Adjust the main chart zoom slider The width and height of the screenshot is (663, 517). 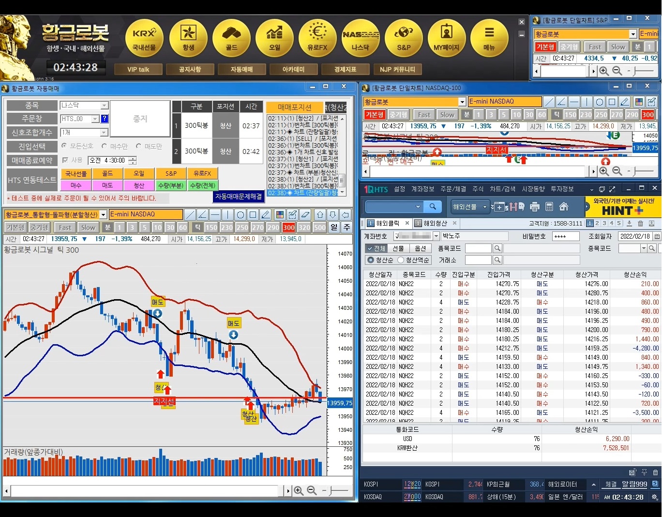[x=335, y=490]
